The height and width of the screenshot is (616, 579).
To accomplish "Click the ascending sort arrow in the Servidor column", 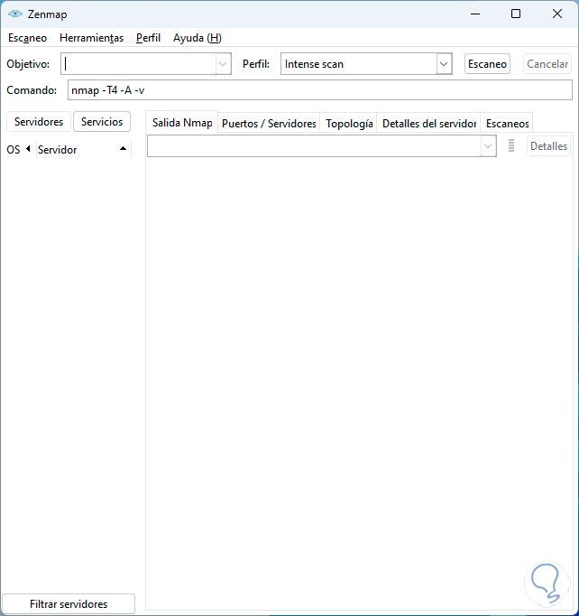I will [124, 148].
